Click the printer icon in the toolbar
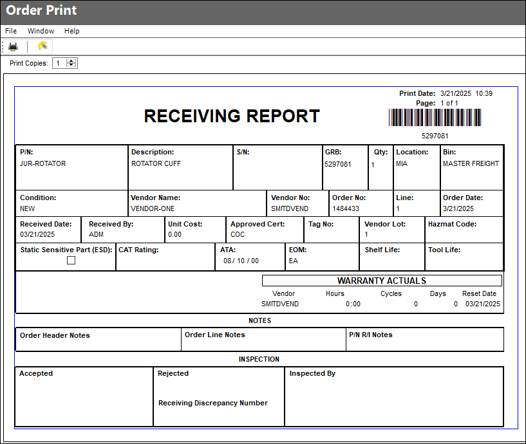526x444 pixels. (13, 46)
